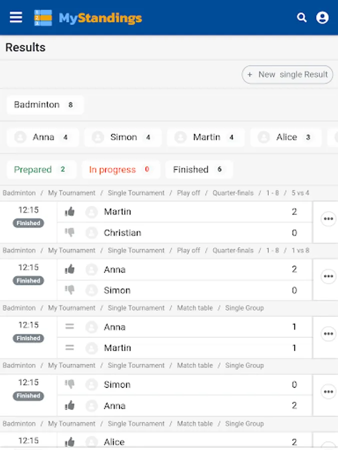Screen dimensions: 338x450
Task: Expand options for Anna vs Martin draw
Action: point(328,334)
